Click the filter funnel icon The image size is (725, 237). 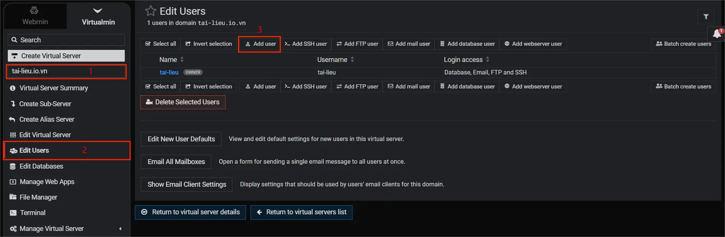[x=706, y=17]
